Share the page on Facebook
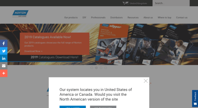 coord(4,43)
